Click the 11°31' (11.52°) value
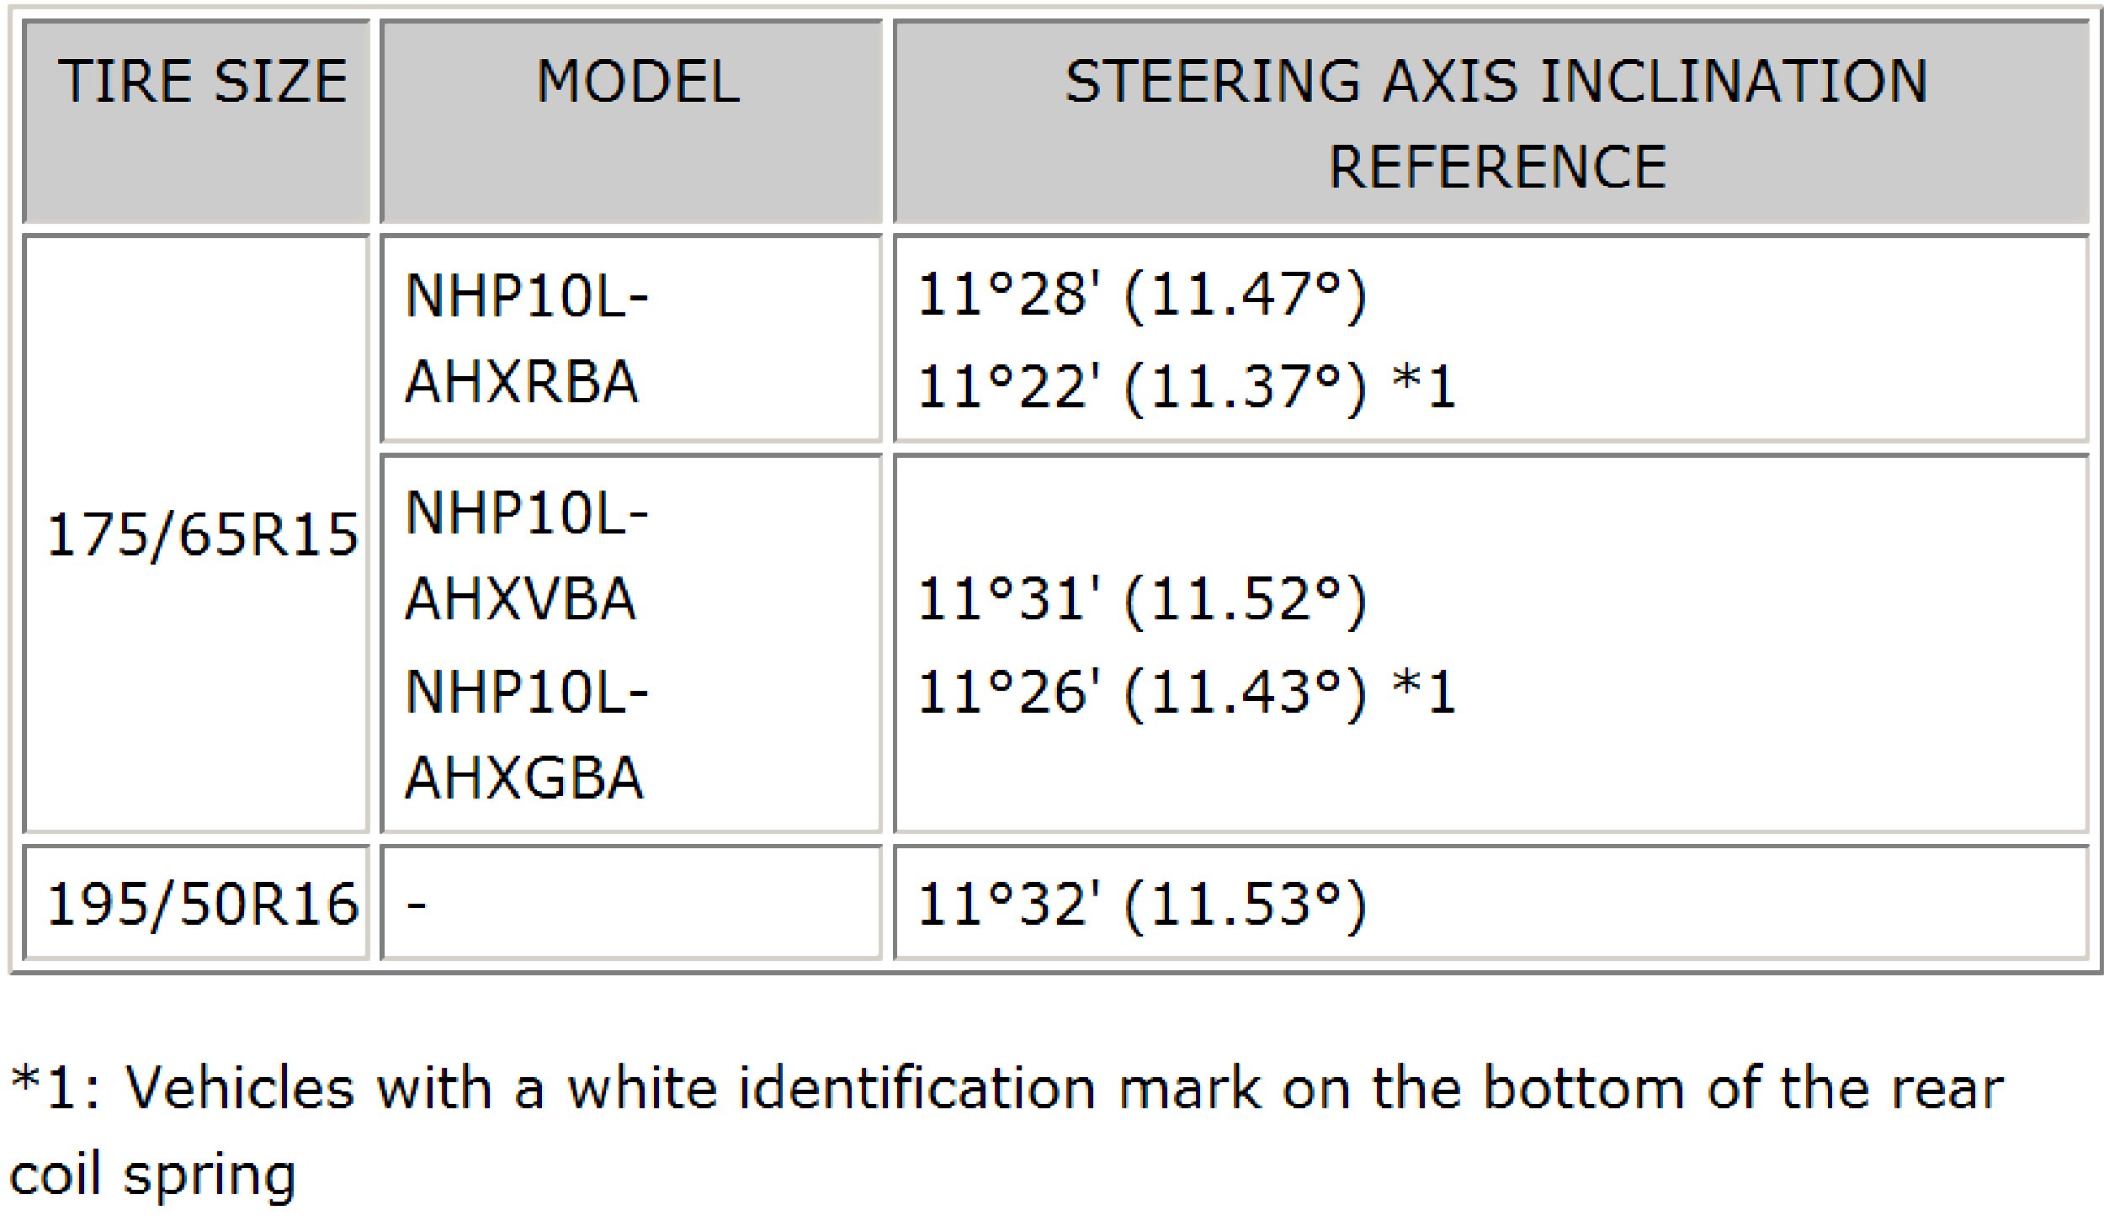The width and height of the screenshot is (2104, 1221). coord(1141,600)
